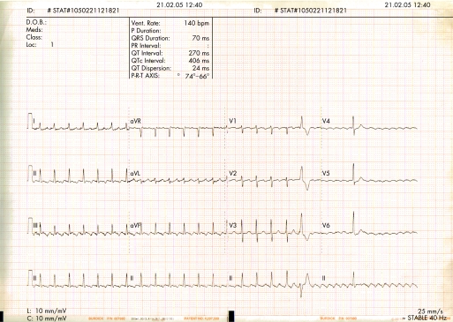The width and height of the screenshot is (453, 322).
Task: Click the aVR lead label
Action: tap(135, 121)
